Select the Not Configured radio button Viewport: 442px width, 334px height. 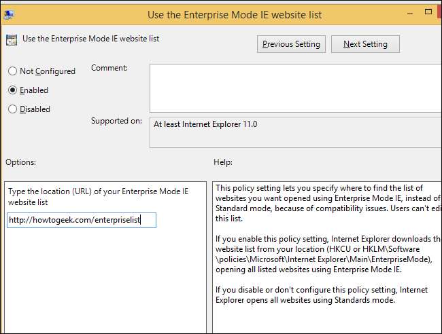pyautogui.click(x=12, y=71)
